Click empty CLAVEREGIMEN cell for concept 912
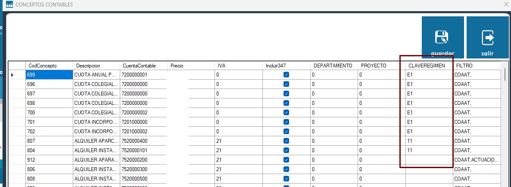 [429, 160]
